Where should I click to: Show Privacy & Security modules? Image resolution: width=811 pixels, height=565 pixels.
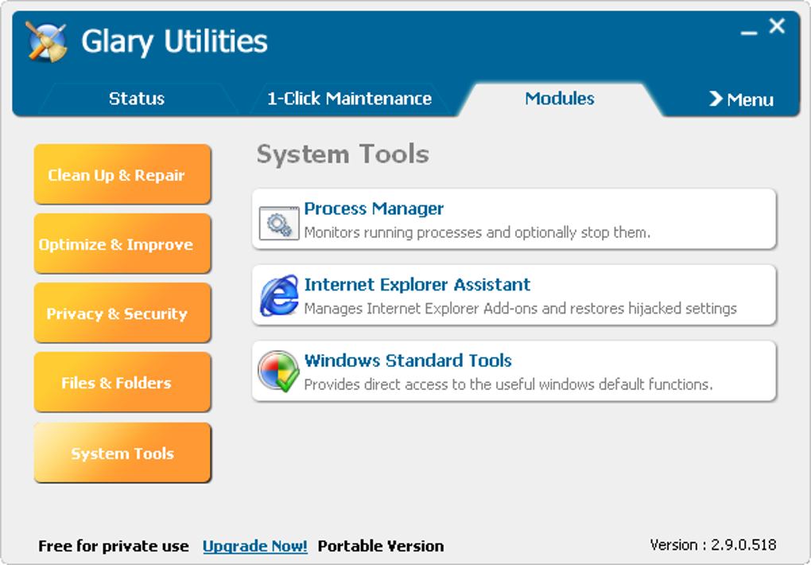[122, 314]
